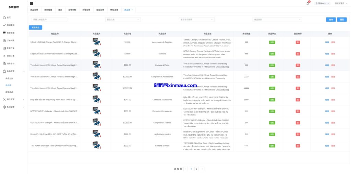Collapse the sidebar using the hamburger icon
This screenshot has width=351, height=174.
tap(32, 3)
